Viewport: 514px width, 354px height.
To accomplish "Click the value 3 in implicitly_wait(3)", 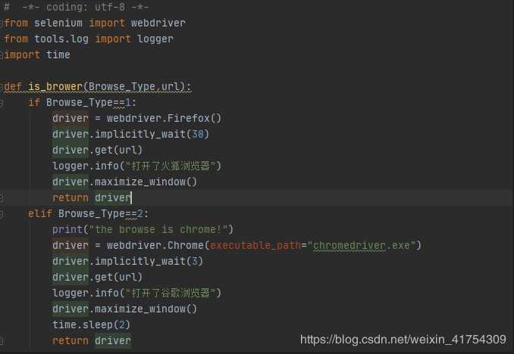I will [x=195, y=261].
